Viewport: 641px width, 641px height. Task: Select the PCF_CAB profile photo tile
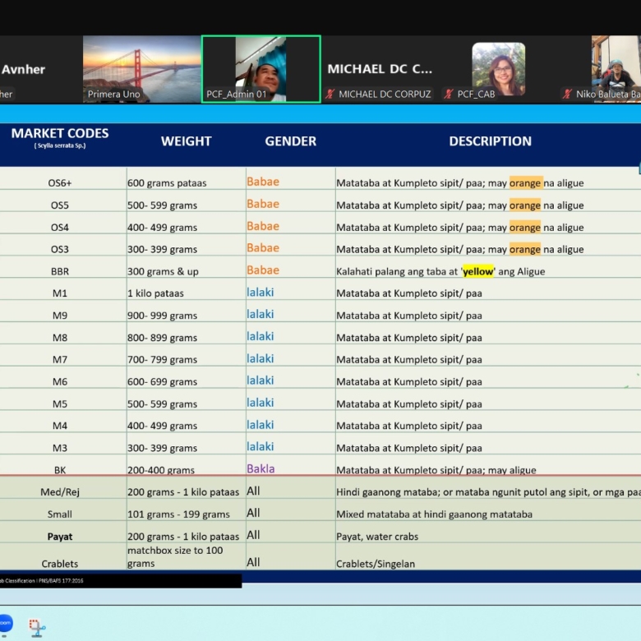pos(499,69)
